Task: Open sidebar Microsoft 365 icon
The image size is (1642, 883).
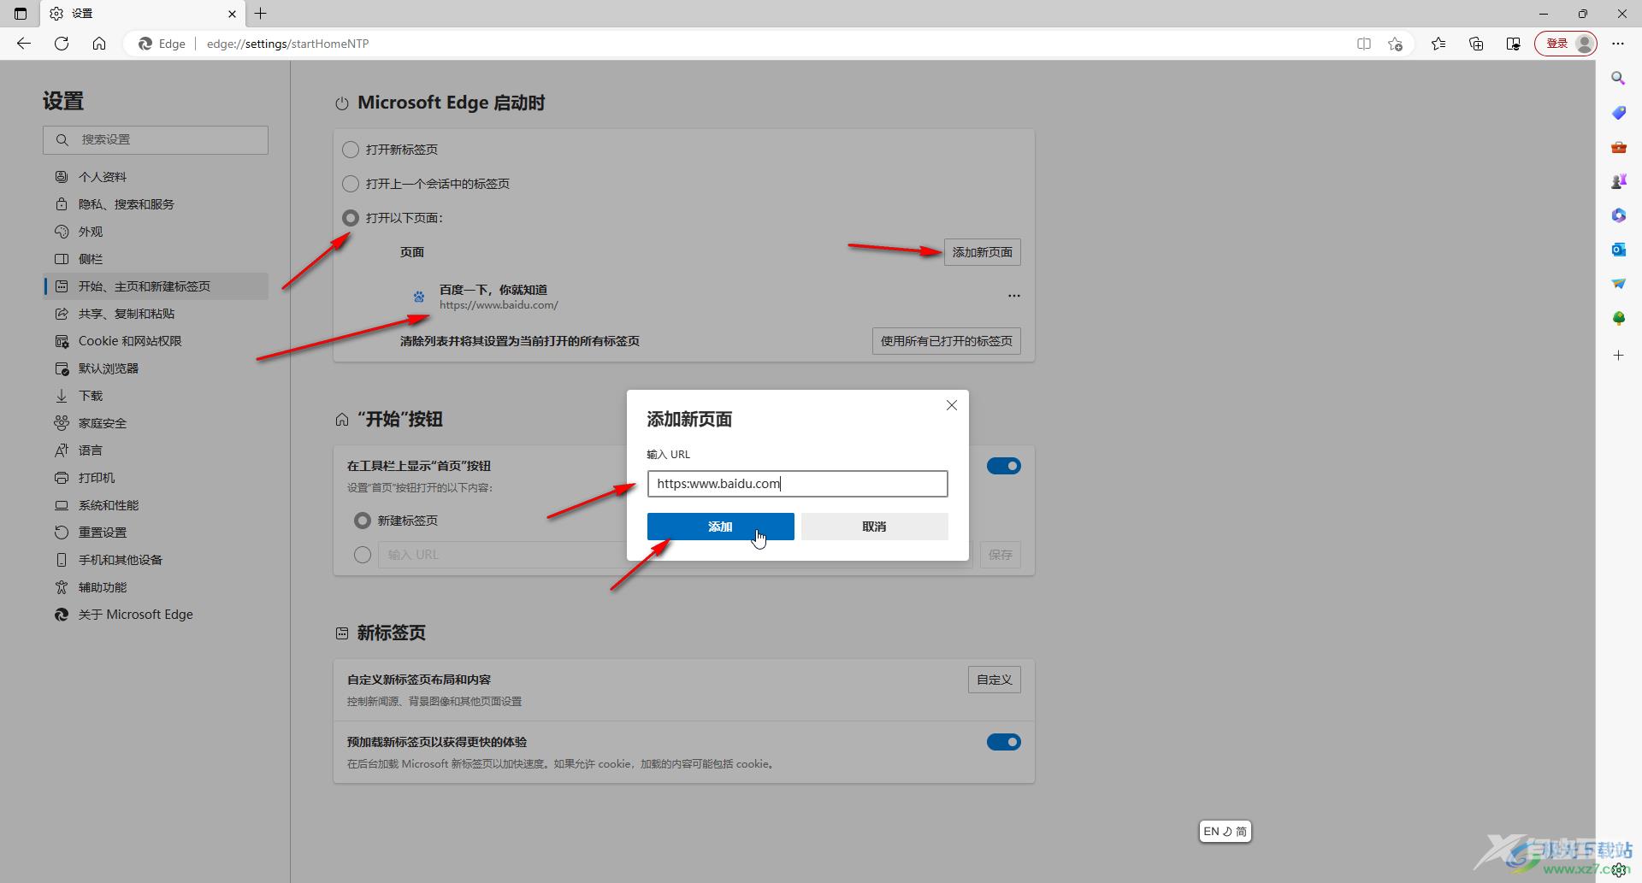Action: tap(1618, 215)
